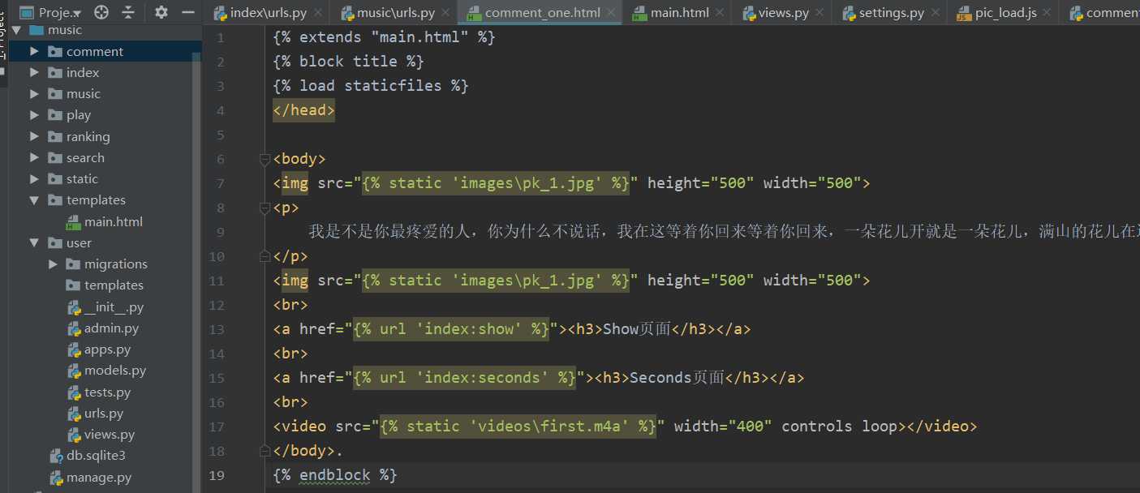
Task: Close the music\urls.py editor tab
Action: [446, 13]
